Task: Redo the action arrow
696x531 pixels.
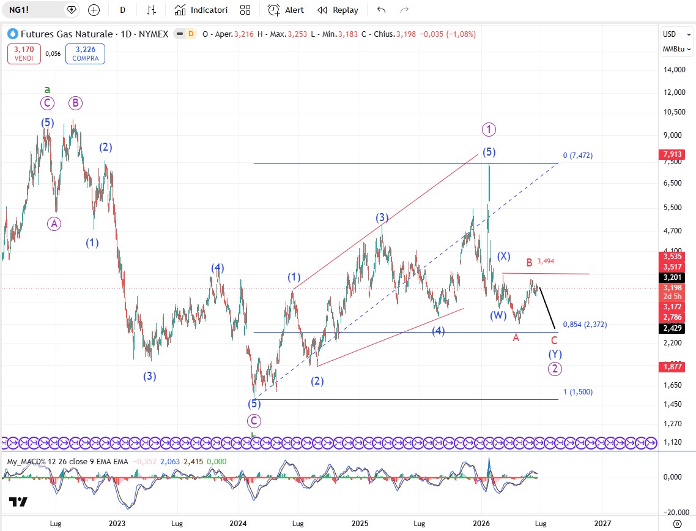Action: point(404,10)
